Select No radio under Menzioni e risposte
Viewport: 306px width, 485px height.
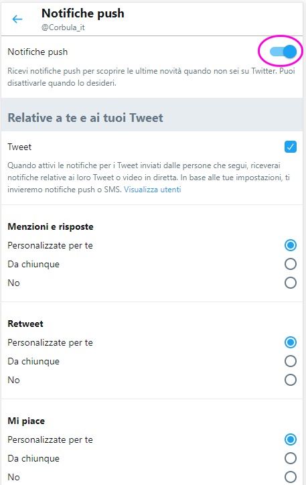290,283
